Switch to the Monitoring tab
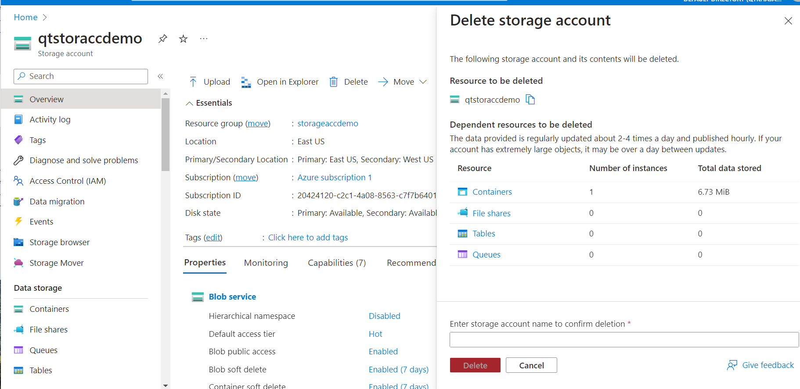 [x=266, y=263]
